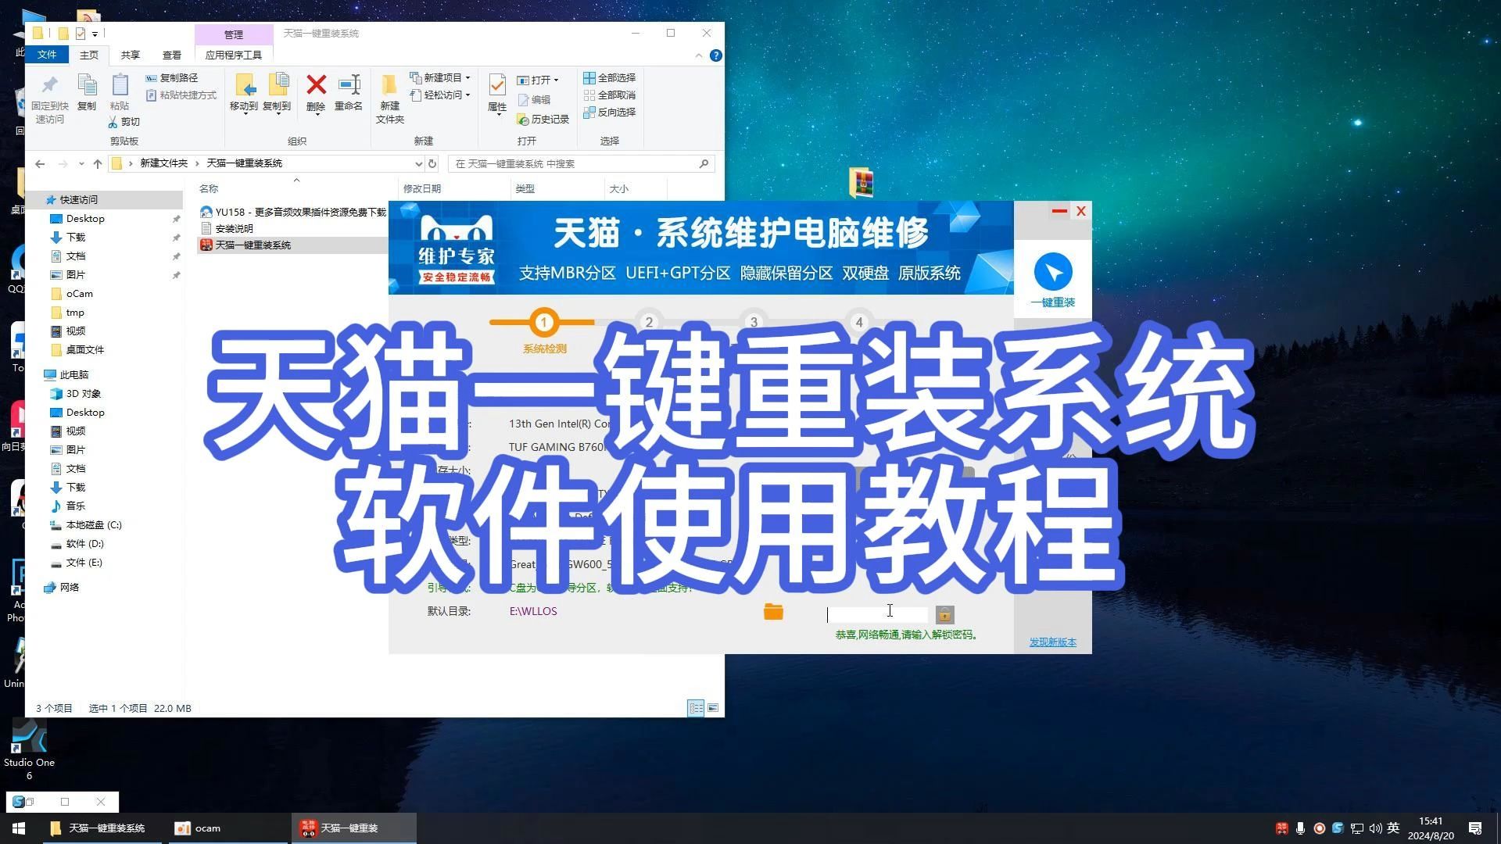This screenshot has width=1501, height=844.
Task: Select the 共享 ribbon tab
Action: pos(131,55)
